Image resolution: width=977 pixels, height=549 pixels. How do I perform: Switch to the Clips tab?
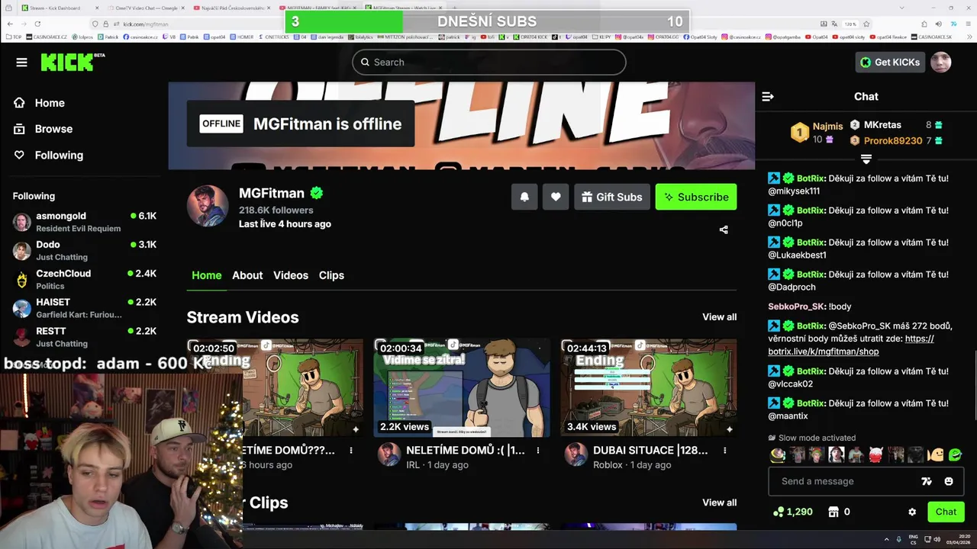pos(331,275)
